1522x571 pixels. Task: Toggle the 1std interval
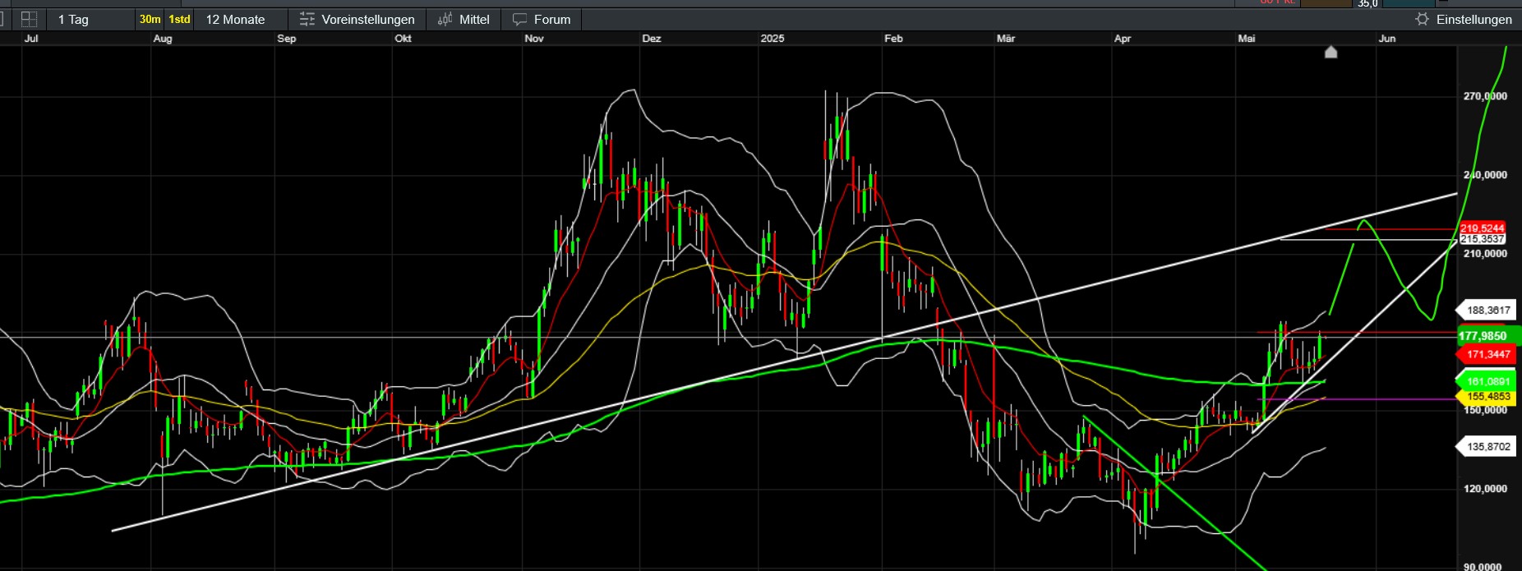(179, 19)
